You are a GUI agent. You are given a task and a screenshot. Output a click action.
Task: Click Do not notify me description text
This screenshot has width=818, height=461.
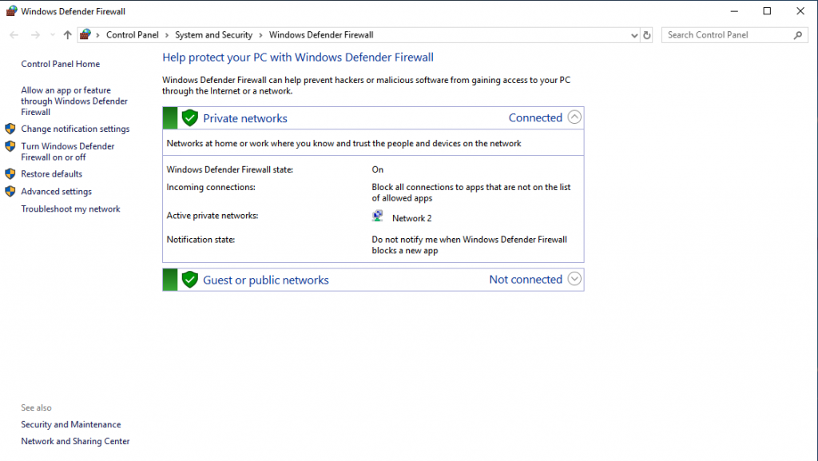click(470, 245)
